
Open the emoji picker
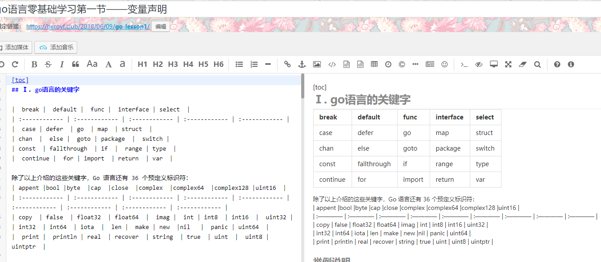pyautogui.click(x=444, y=64)
